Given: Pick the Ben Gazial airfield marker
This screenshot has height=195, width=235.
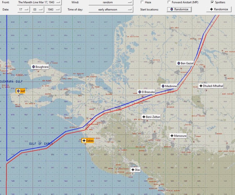Looking at the screenshot, I should point(185,63).
